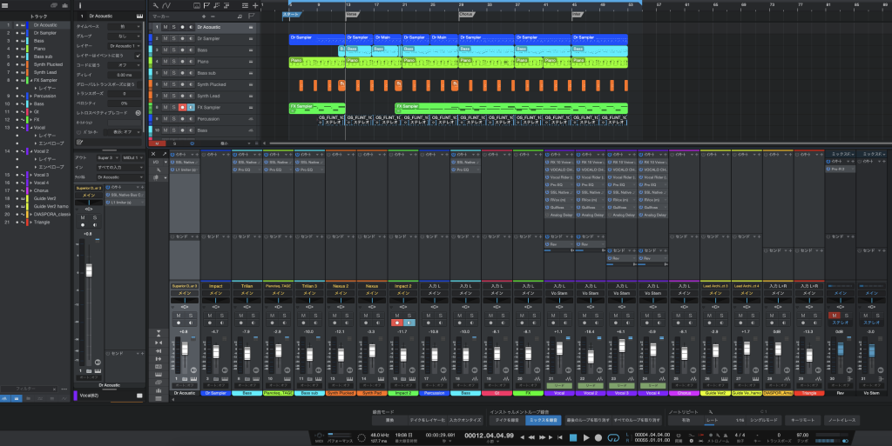Select Dr Sampler in the left track list

pos(45,32)
